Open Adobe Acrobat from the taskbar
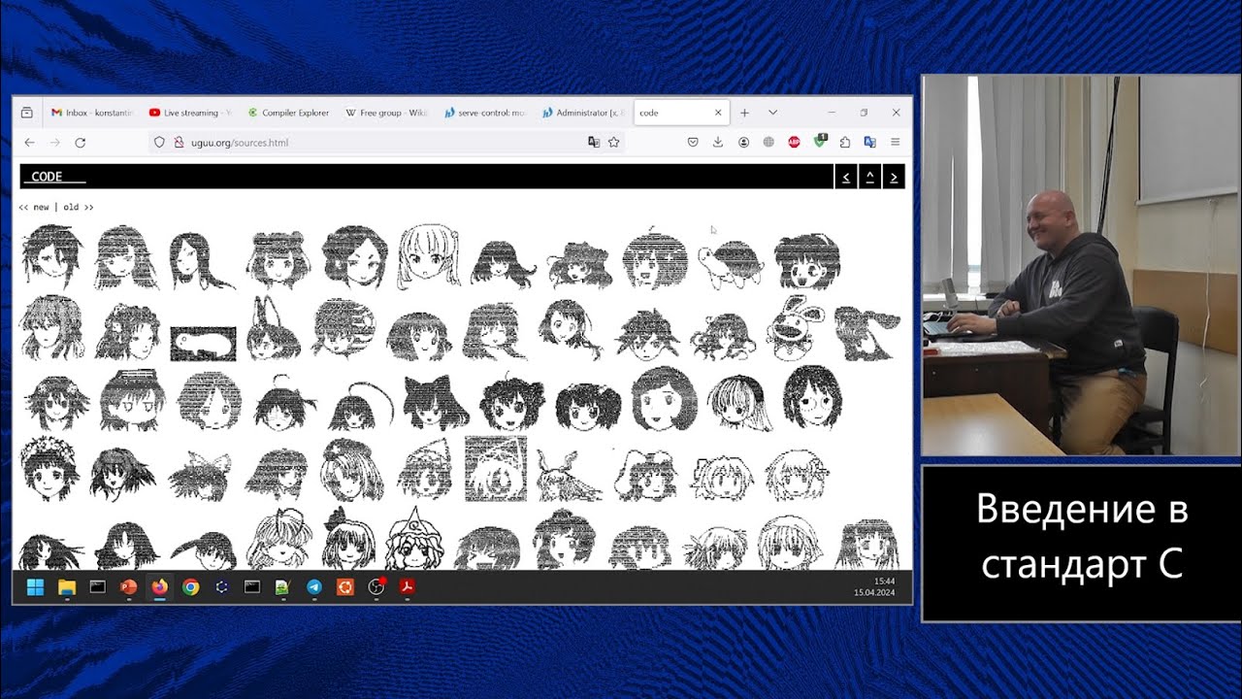This screenshot has width=1242, height=699. pos(408,586)
